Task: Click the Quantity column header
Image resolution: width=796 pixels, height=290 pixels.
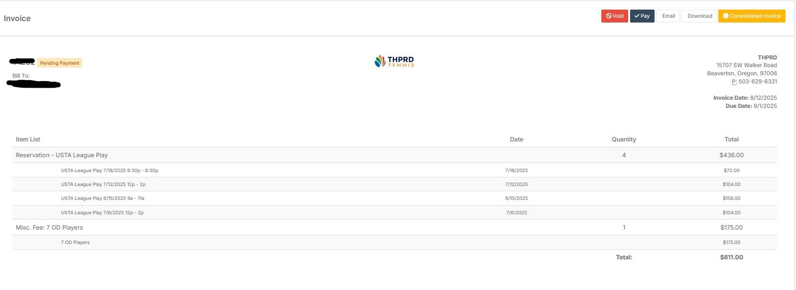Action: (x=623, y=139)
